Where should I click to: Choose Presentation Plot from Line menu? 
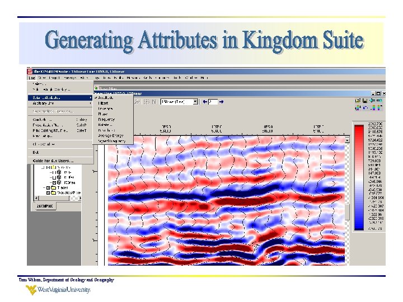pos(60,125)
